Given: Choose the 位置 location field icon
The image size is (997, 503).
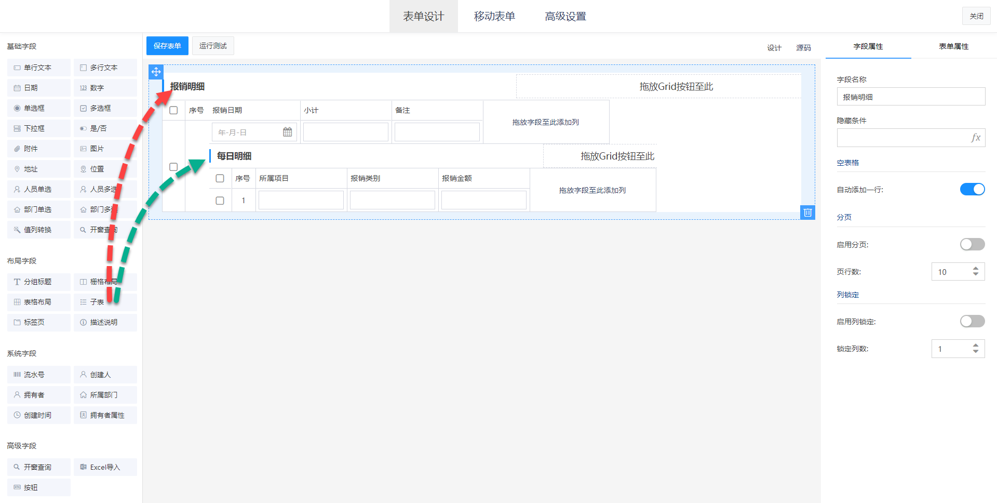Looking at the screenshot, I should click(83, 169).
